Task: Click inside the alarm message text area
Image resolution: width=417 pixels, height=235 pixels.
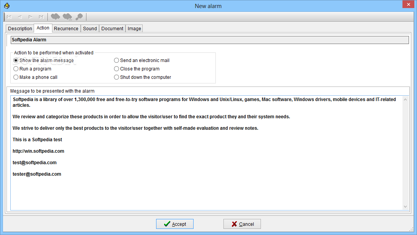Action: click(206, 153)
